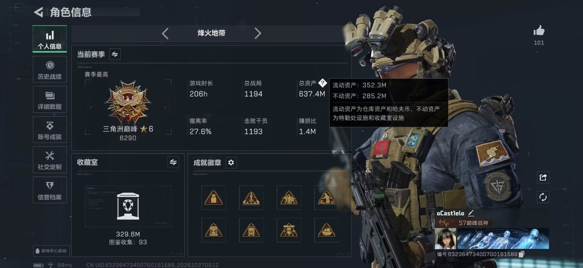Click the share icon beside the character
Screen dimensions: 583x268
coord(543,177)
